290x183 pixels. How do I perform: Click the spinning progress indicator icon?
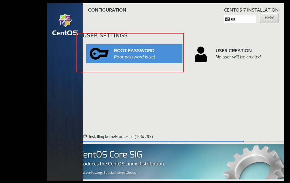tap(85, 136)
